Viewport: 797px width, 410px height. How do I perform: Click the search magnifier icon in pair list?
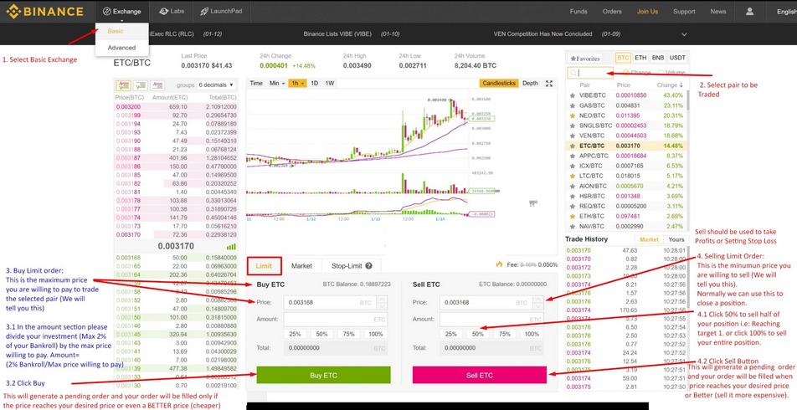pos(573,73)
